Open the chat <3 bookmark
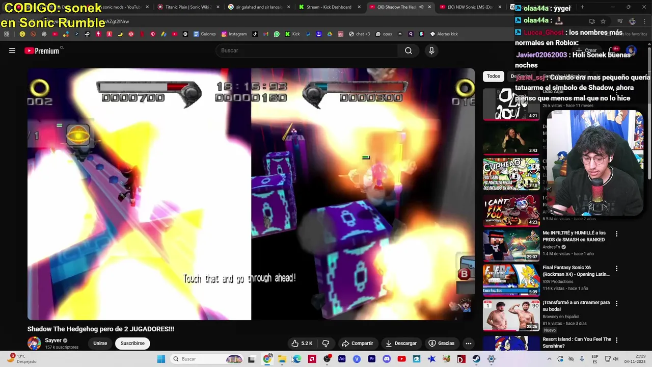The image size is (652, 367). [359, 34]
